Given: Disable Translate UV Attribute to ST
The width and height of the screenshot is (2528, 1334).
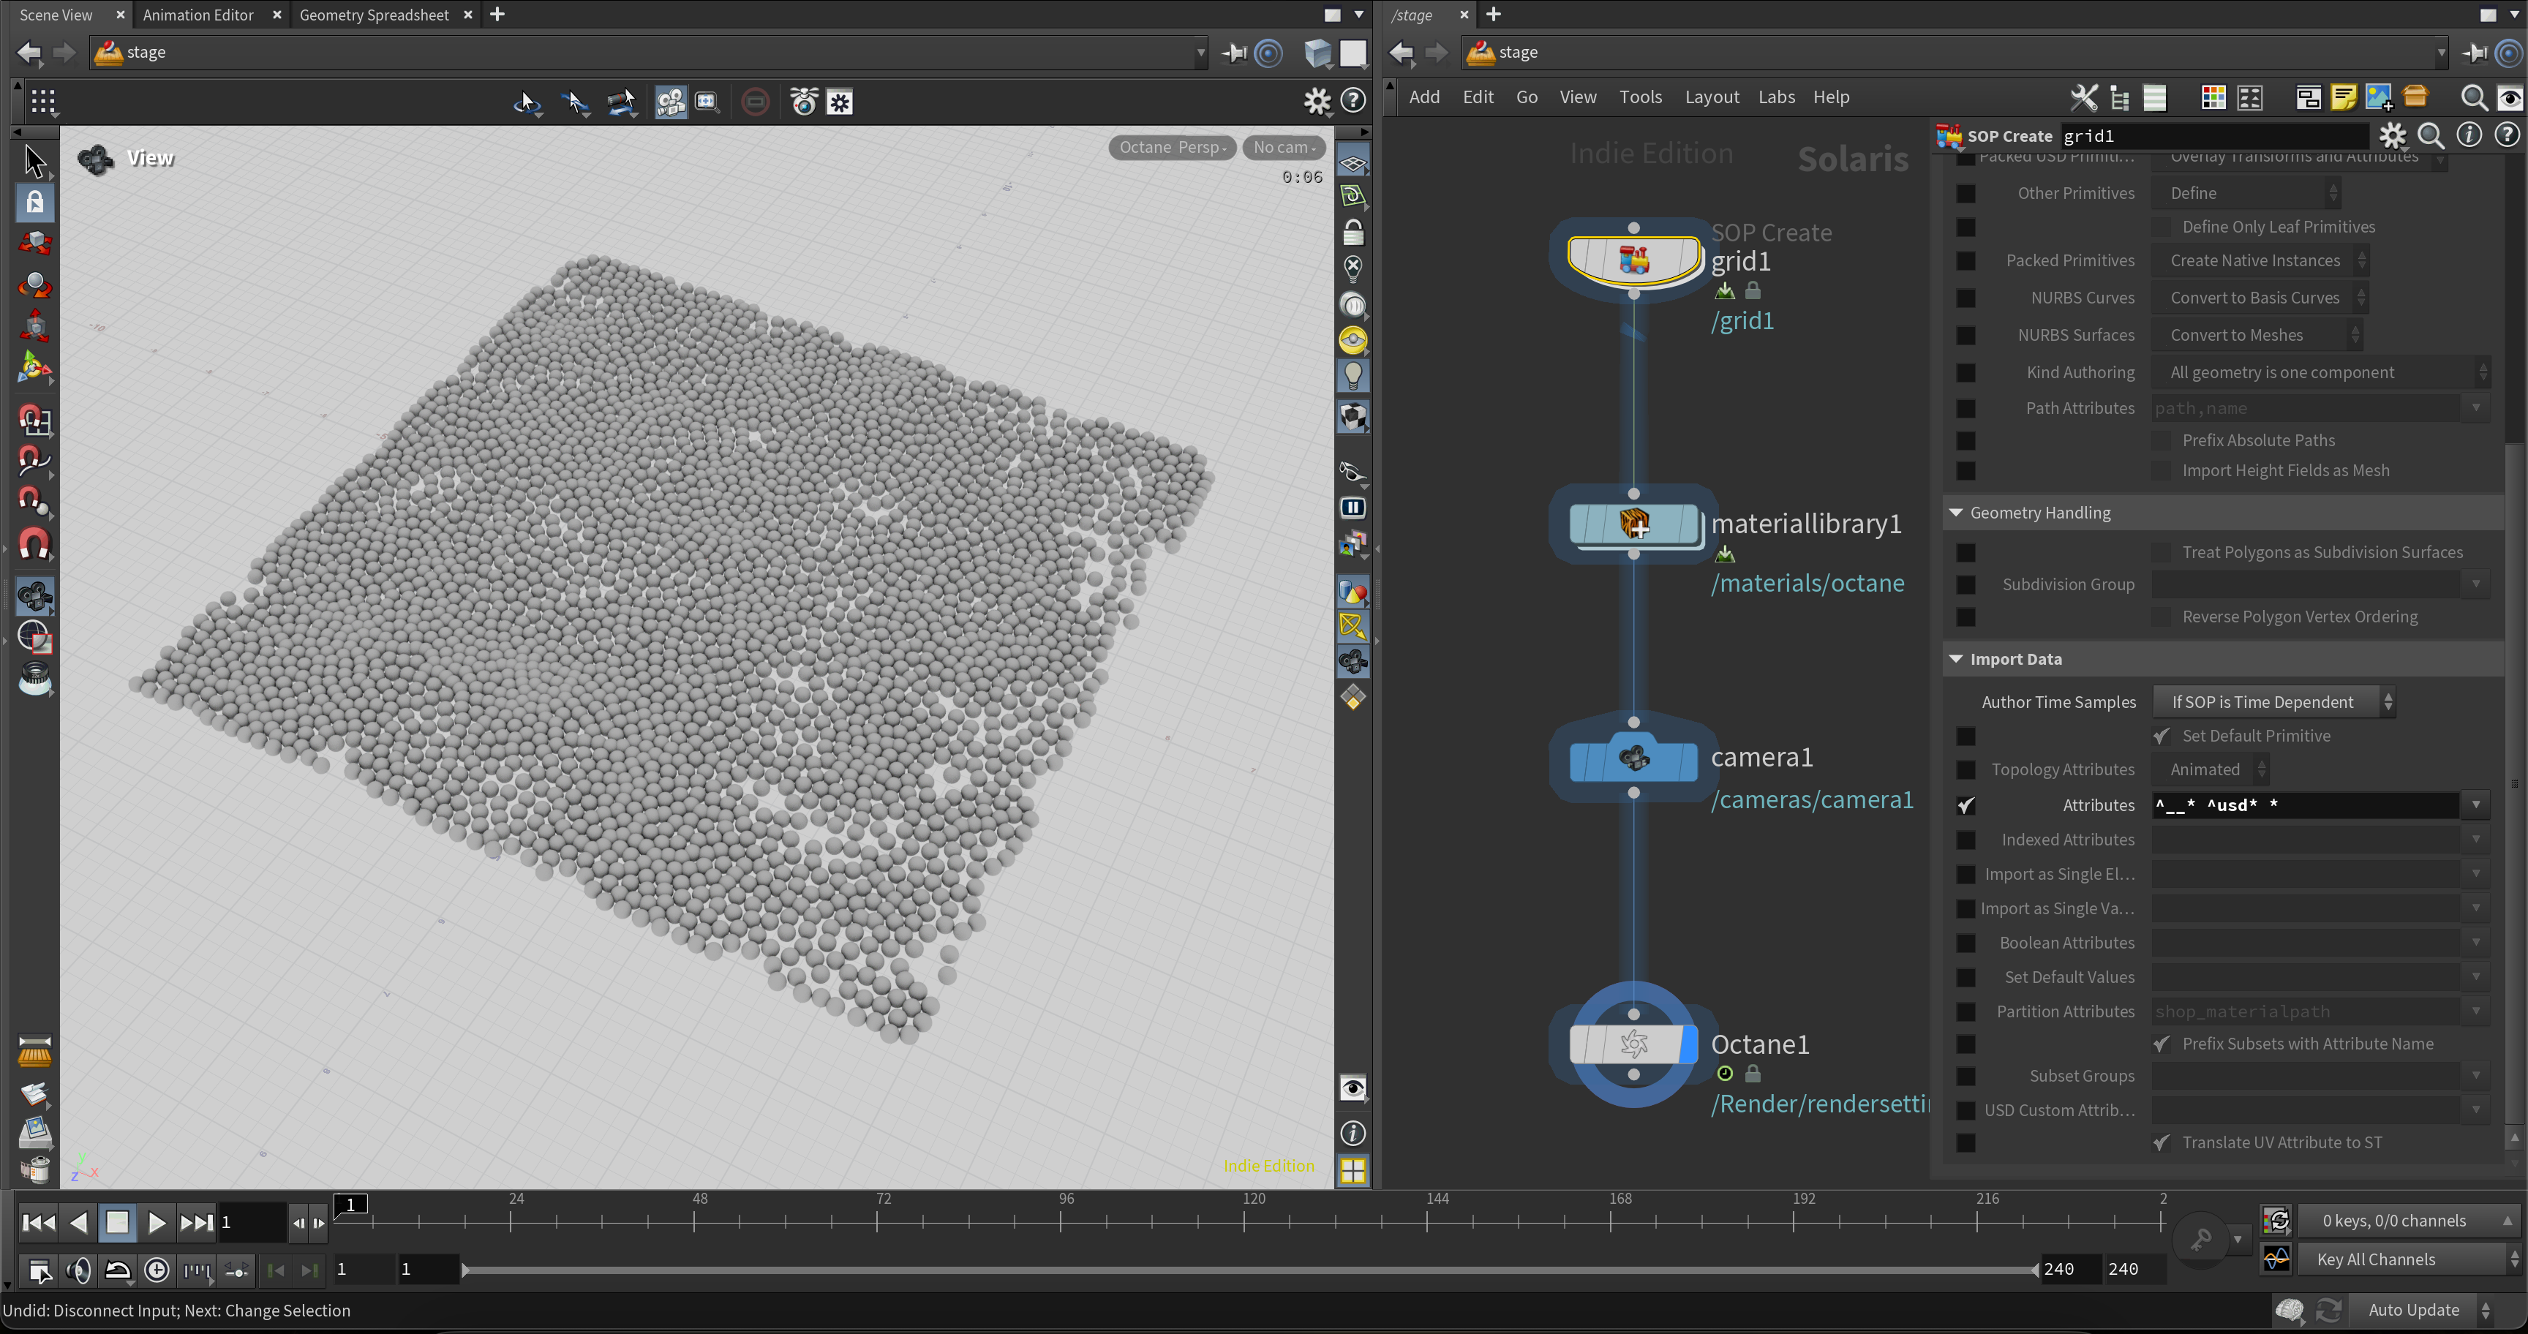Looking at the screenshot, I should tap(2161, 1142).
